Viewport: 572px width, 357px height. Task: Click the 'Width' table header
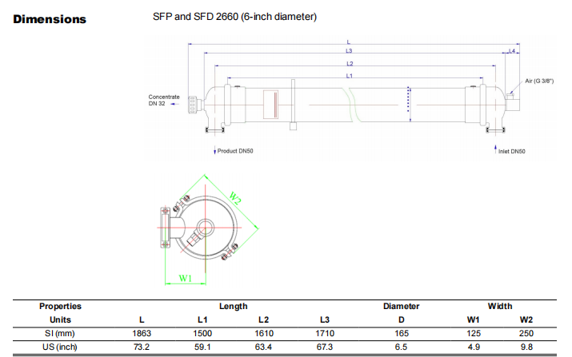pos(500,306)
